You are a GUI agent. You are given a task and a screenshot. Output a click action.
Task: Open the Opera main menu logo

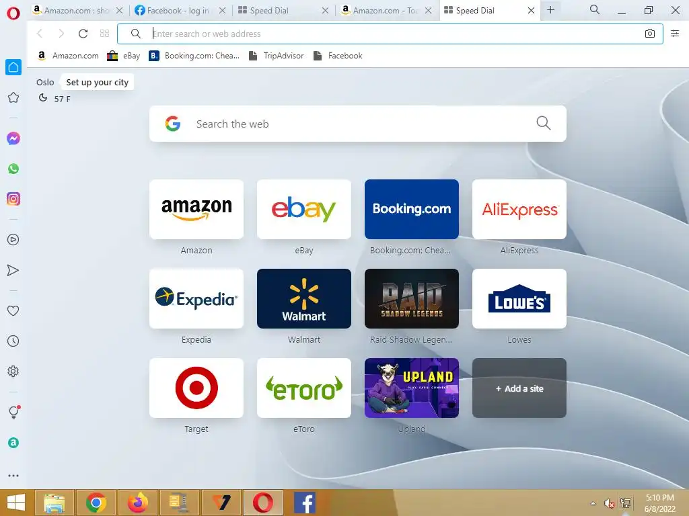point(13,13)
